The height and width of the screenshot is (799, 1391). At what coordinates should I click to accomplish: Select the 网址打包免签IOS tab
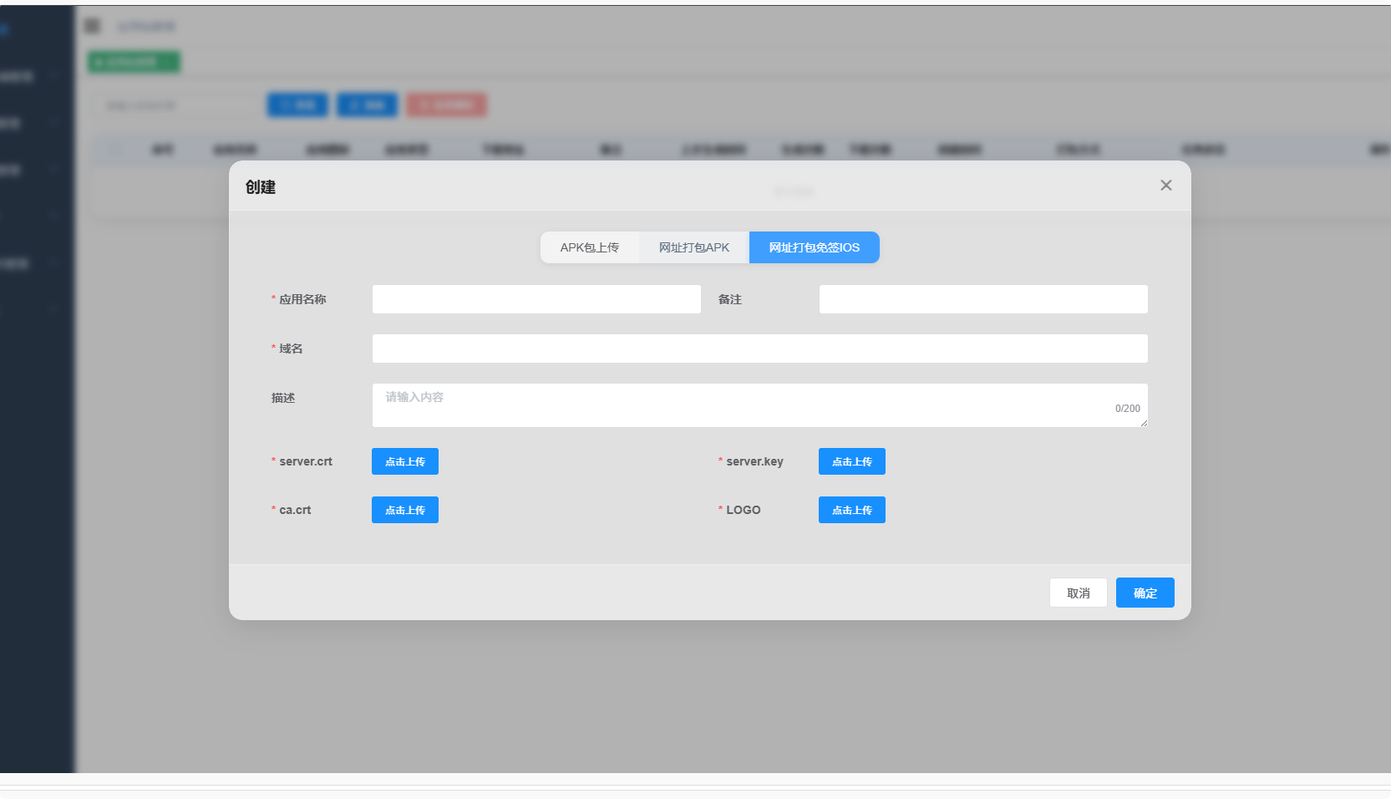[x=815, y=247]
